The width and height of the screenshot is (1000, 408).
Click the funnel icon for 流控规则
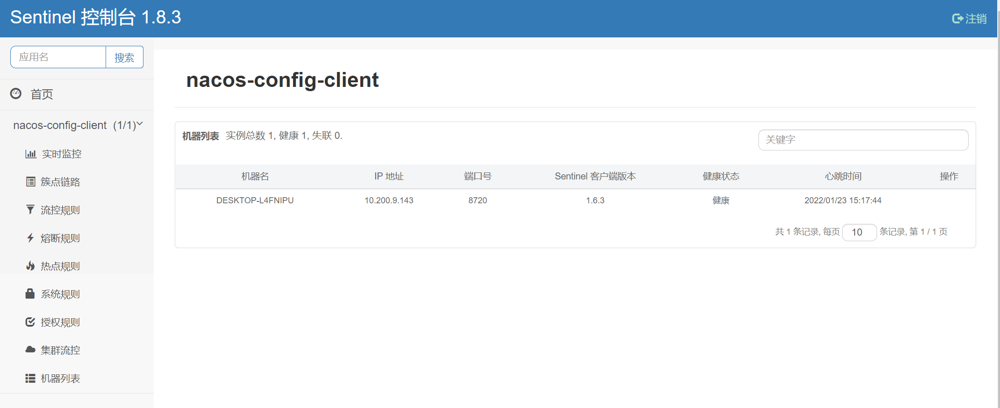point(30,210)
